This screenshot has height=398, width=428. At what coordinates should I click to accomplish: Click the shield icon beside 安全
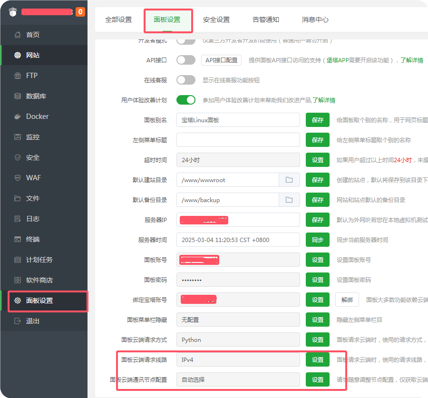[x=18, y=157]
